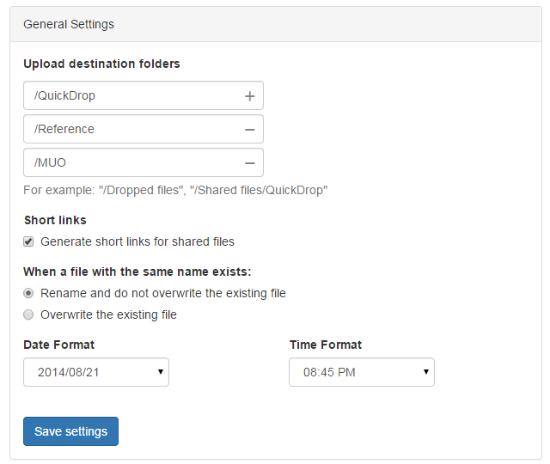Click the Rename and do not overwrite label
Screen dimensions: 550x464
click(x=163, y=293)
